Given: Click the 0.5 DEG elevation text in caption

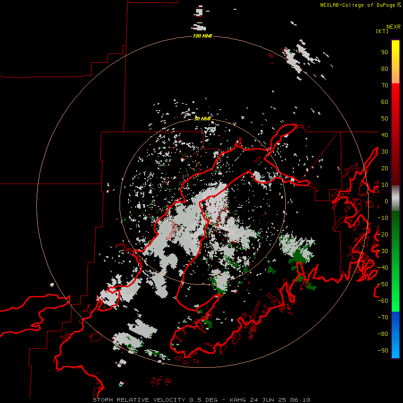Looking at the screenshot, I should coord(204,400).
